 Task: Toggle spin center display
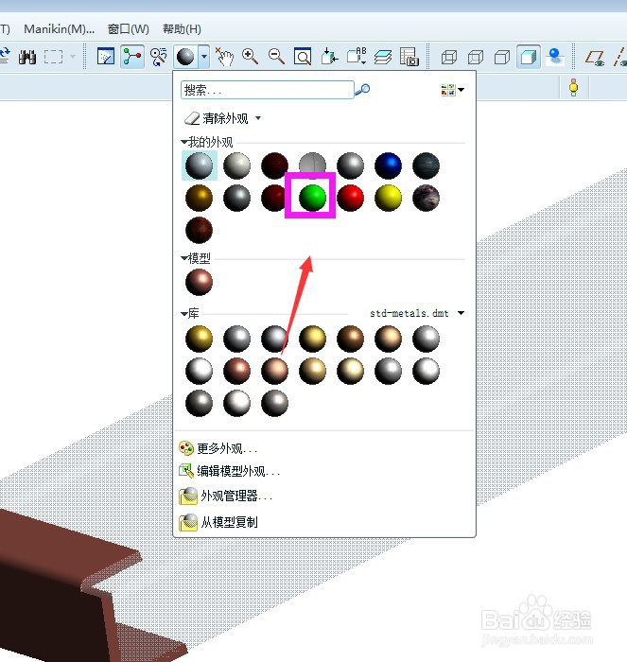click(131, 57)
